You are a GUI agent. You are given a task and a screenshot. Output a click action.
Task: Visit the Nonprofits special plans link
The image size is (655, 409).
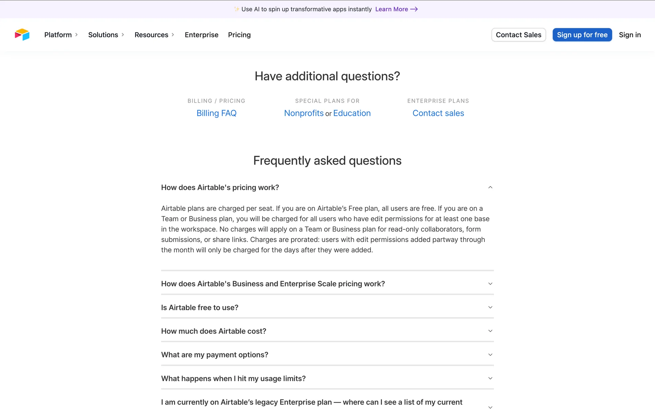(x=304, y=113)
